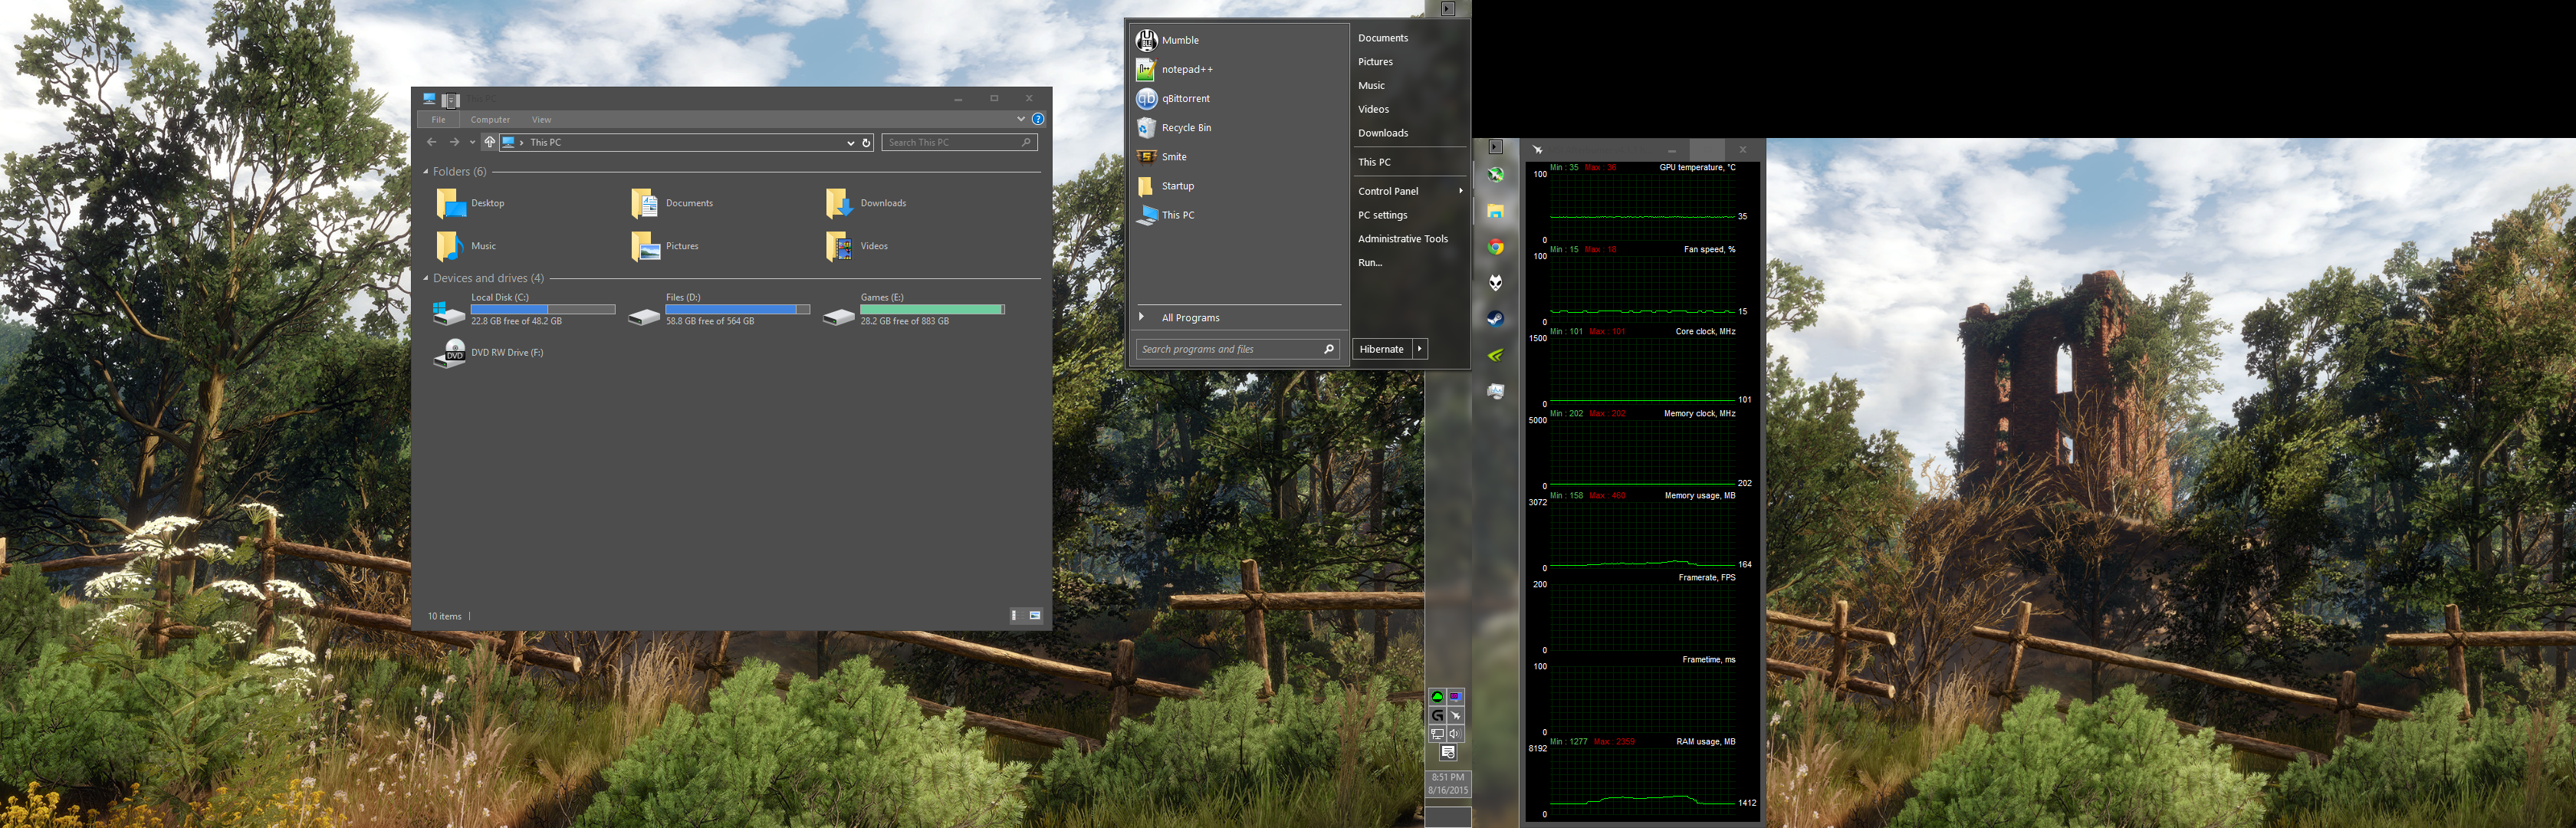Click Run... in the Start menu
This screenshot has height=828, width=2576.
point(1370,263)
